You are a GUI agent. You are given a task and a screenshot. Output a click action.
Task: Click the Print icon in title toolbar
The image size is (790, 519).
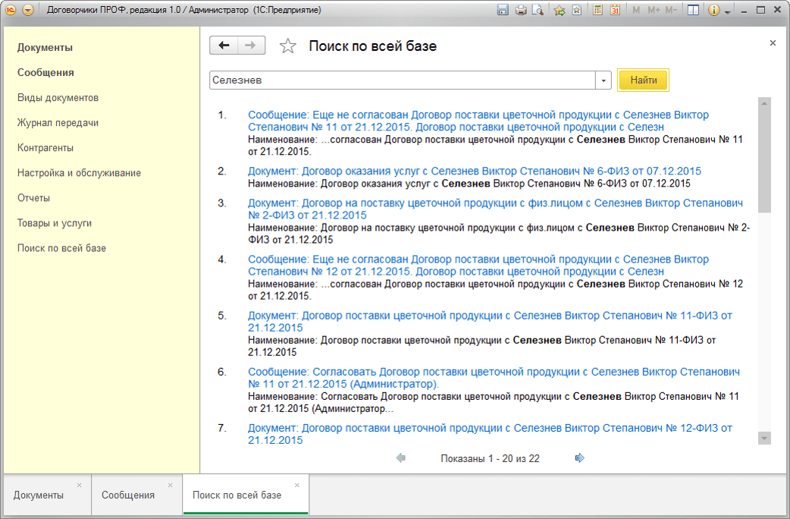point(520,11)
